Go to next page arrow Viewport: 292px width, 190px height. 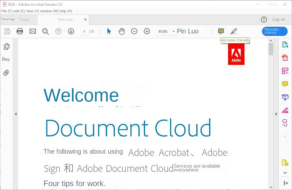(x=71, y=31)
